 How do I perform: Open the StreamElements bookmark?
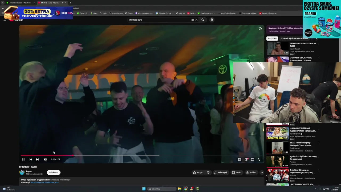pyautogui.click(x=116, y=13)
